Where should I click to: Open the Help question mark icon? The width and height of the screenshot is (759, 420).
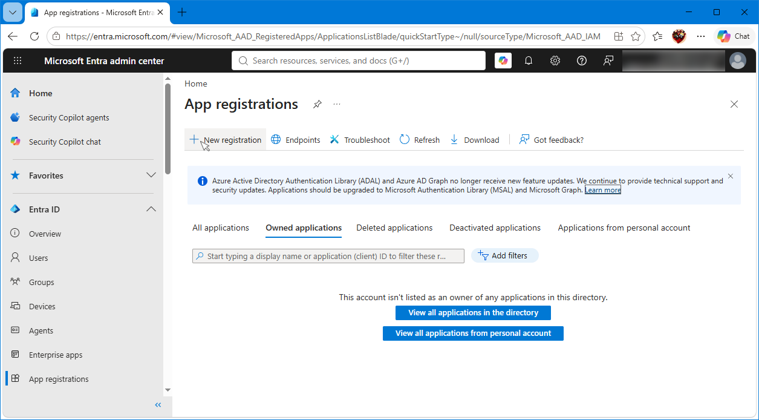coord(582,61)
